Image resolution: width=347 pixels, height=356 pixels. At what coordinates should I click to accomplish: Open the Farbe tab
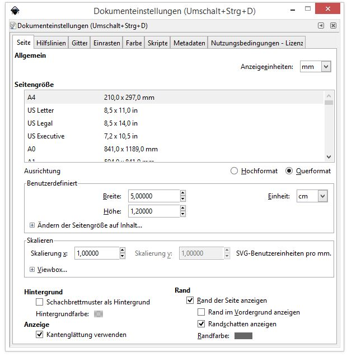click(x=134, y=43)
